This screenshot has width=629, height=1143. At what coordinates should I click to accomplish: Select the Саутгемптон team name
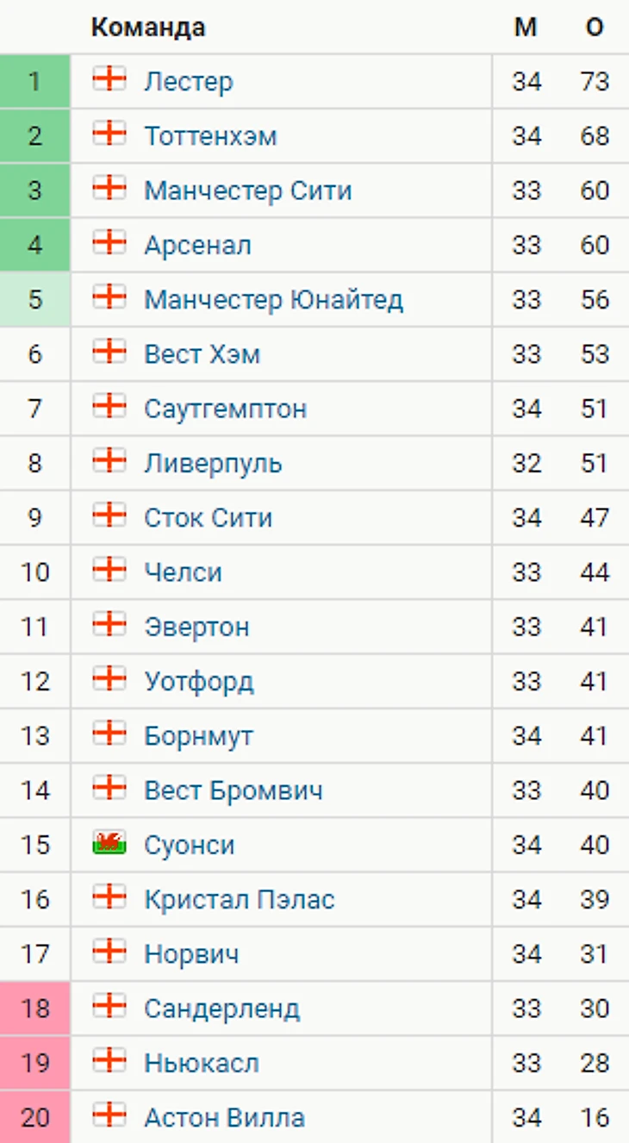[225, 409]
